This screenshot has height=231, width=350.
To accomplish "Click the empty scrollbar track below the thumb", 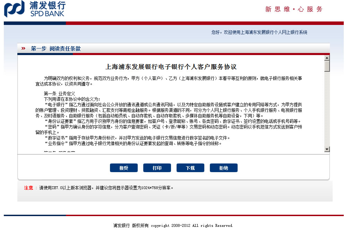I will [x=327, y=111].
